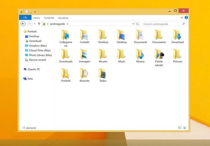This screenshot has width=210, height=146.
Task: Select the Download folder with blue arrow
Action: [177, 35]
